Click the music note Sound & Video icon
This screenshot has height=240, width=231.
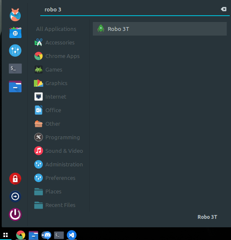39,151
